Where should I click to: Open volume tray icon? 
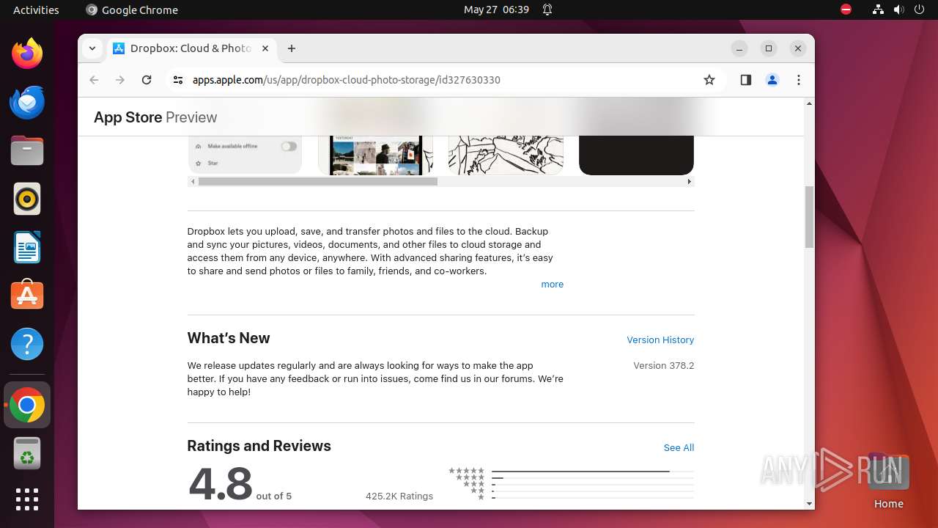coord(898,10)
